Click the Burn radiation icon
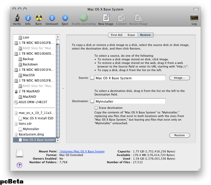 [x=39, y=18]
